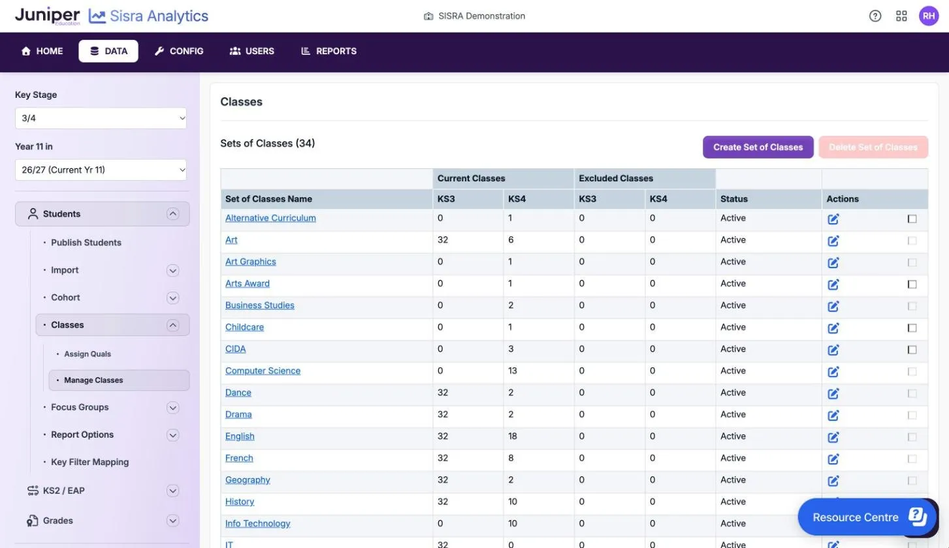Click edit icon for Drama row
The height and width of the screenshot is (548, 949).
[833, 415]
